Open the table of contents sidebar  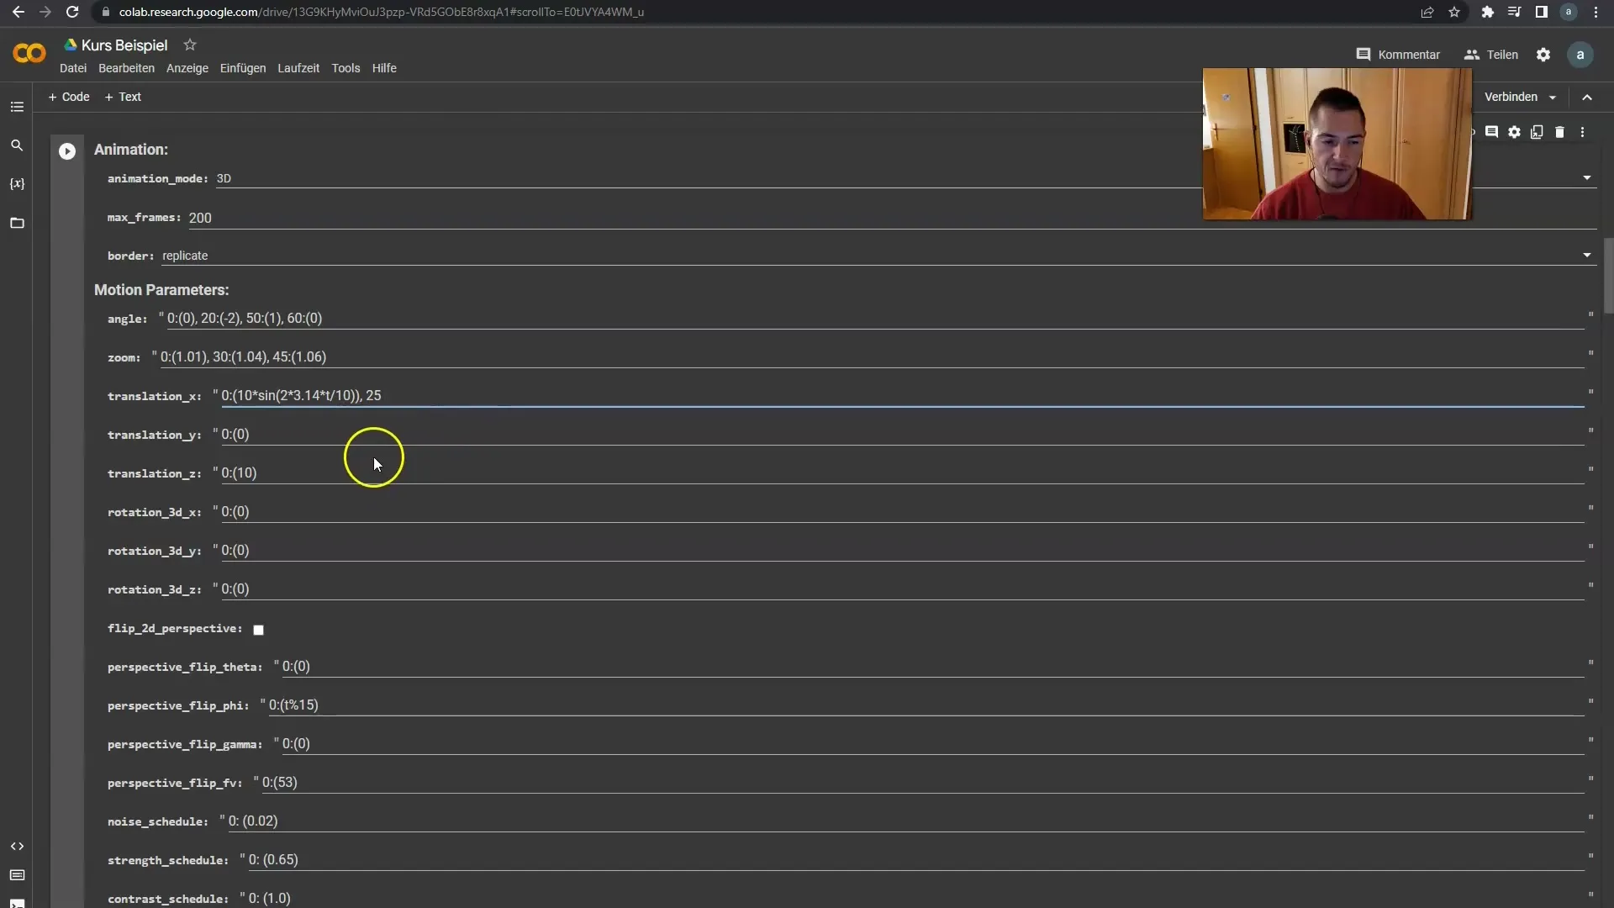coord(17,107)
